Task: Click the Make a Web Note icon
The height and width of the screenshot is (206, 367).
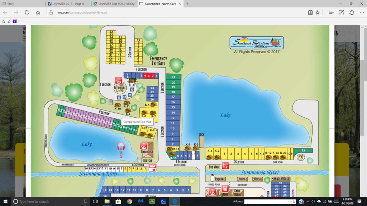Action: pyautogui.click(x=342, y=12)
